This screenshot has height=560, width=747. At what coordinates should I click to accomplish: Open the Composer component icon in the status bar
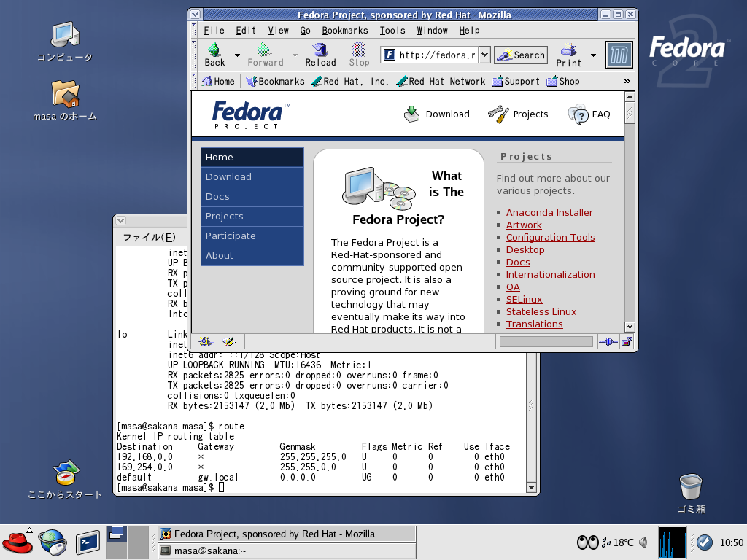[228, 341]
